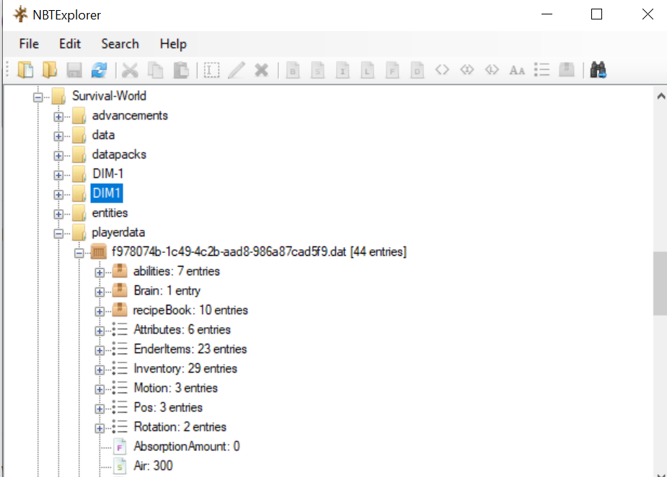Collapse the f978074b .dat file node
The image size is (667, 477).
click(x=79, y=253)
